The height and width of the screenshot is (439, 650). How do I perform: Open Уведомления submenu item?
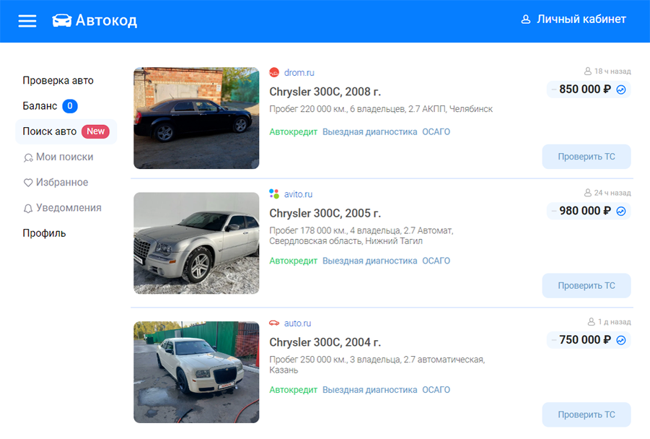coord(69,207)
